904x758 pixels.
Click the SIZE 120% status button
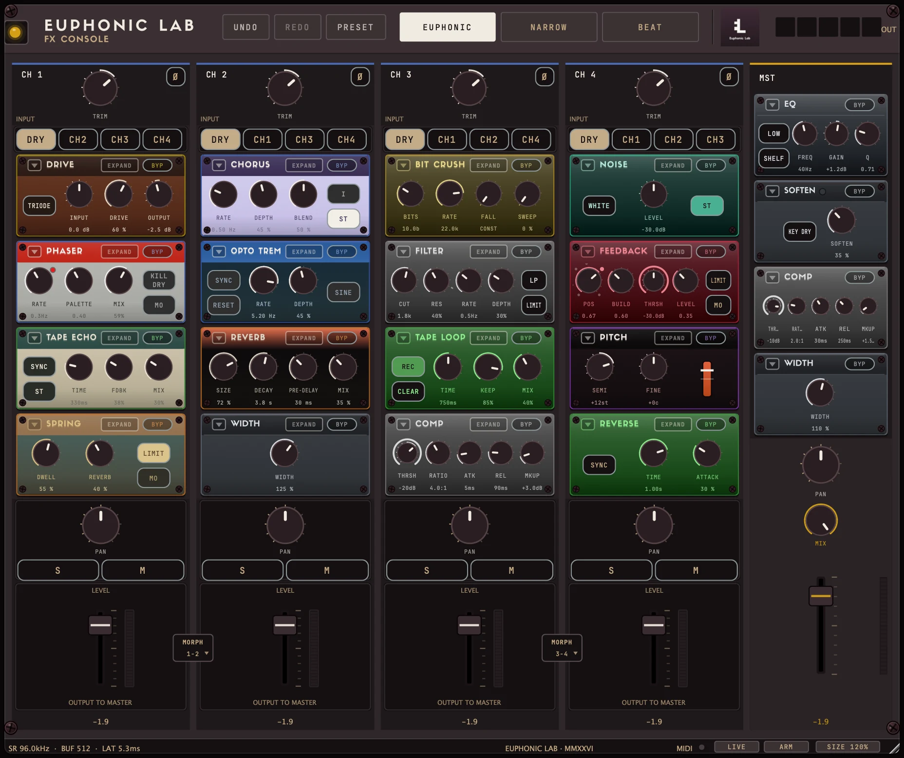(847, 747)
